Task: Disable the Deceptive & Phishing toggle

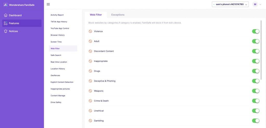Action: pos(256,81)
